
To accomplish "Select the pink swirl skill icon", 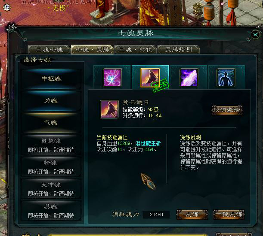I will click(112, 77).
